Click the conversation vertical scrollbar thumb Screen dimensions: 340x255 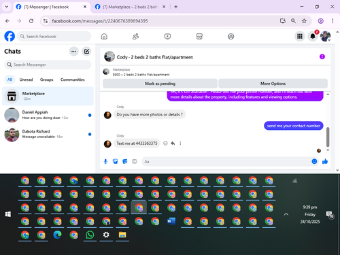(x=328, y=137)
